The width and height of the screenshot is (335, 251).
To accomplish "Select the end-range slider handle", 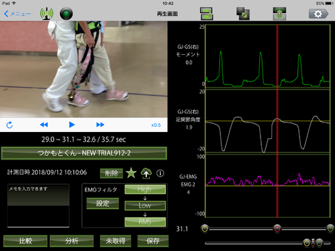I will [330, 228].
